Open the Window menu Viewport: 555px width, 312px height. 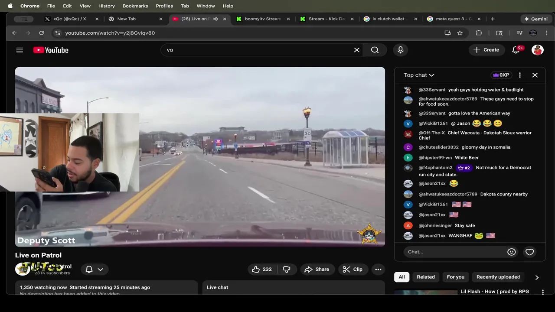(206, 6)
